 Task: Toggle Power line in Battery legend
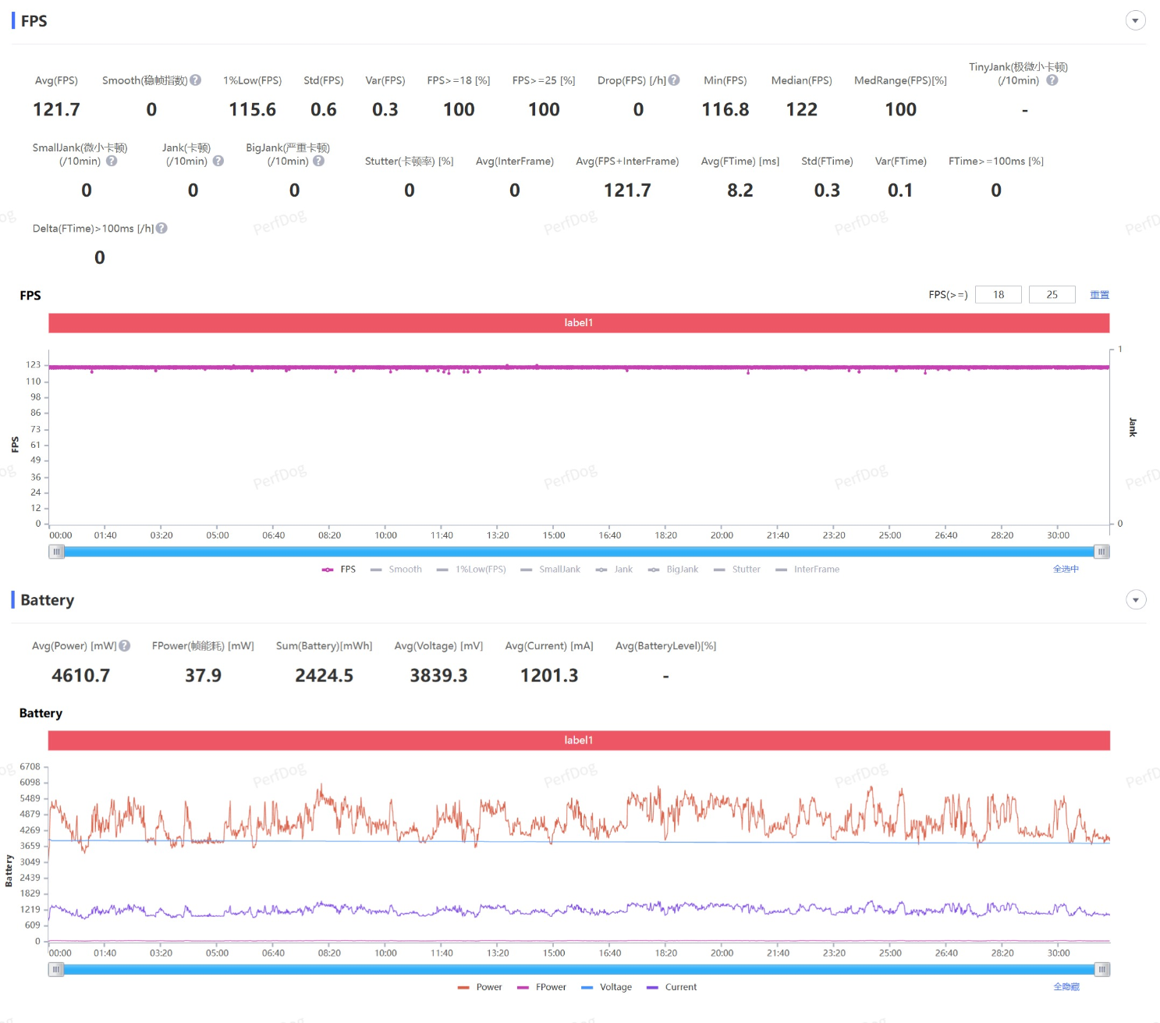pos(480,987)
